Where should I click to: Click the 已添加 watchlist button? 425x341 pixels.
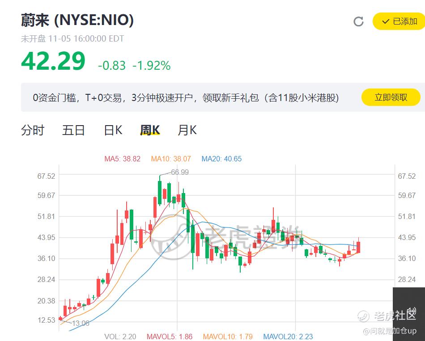pyautogui.click(x=399, y=21)
